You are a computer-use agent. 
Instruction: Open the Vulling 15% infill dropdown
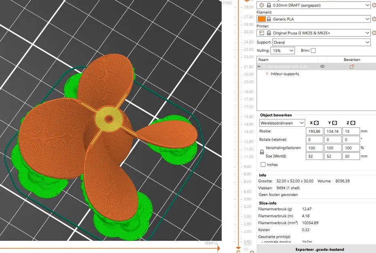tap(283, 51)
